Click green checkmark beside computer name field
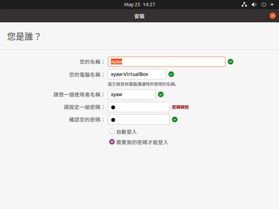Image resolution: width=279 pixels, height=209 pixels. point(171,74)
